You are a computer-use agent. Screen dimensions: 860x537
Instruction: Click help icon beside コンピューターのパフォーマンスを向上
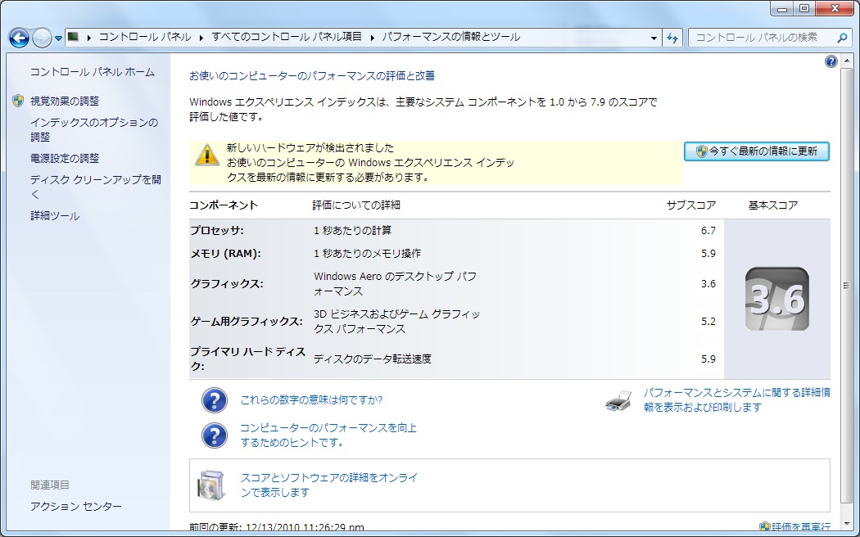pos(215,435)
